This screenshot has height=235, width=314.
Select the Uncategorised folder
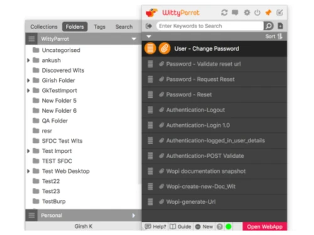pyautogui.click(x=61, y=50)
